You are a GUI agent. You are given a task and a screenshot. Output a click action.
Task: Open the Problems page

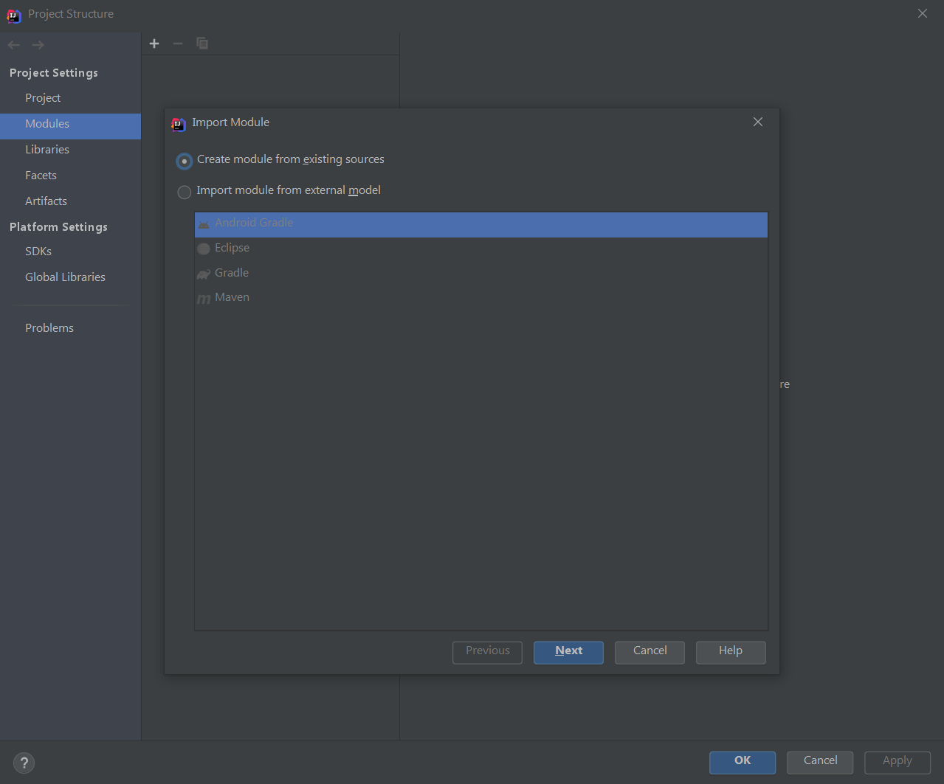click(70, 328)
